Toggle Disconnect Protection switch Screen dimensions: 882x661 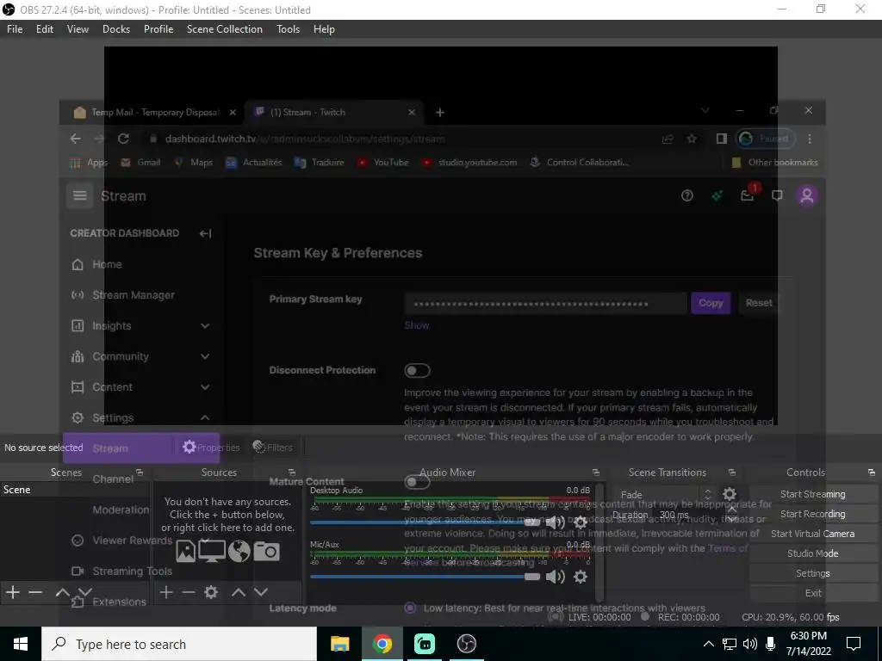[417, 370]
